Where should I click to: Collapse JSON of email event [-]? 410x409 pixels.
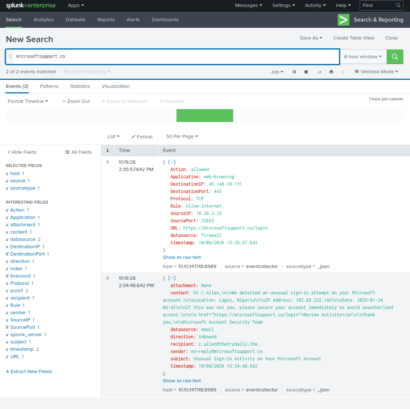(x=172, y=278)
